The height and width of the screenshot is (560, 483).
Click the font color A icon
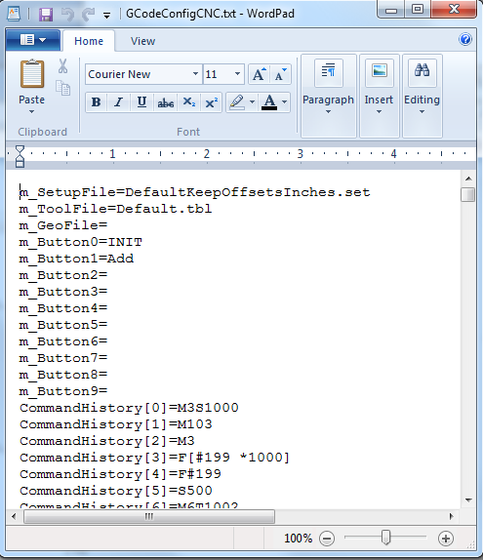[269, 102]
